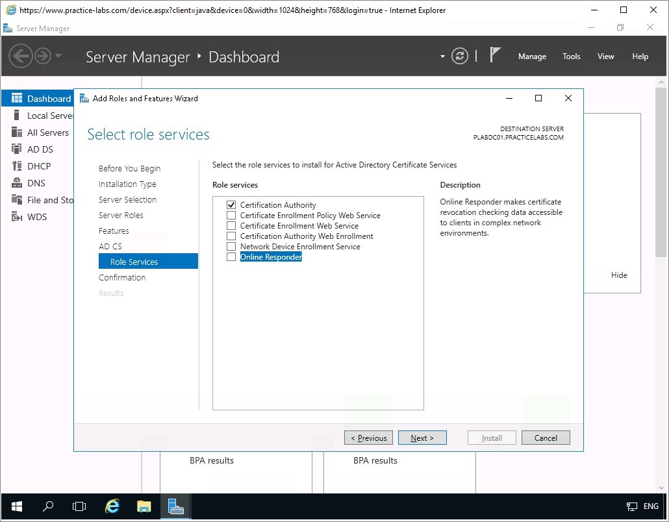Click the first BPA results text
This screenshot has width=669, height=522.
[x=212, y=460]
